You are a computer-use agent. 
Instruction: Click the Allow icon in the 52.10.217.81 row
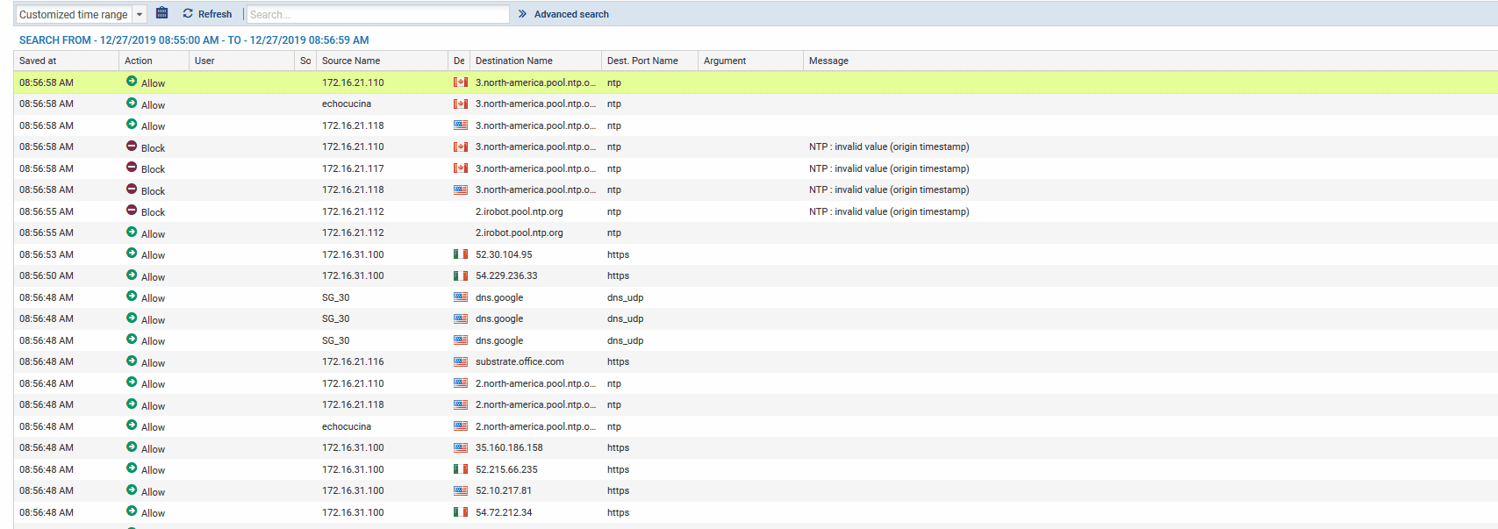pos(132,490)
